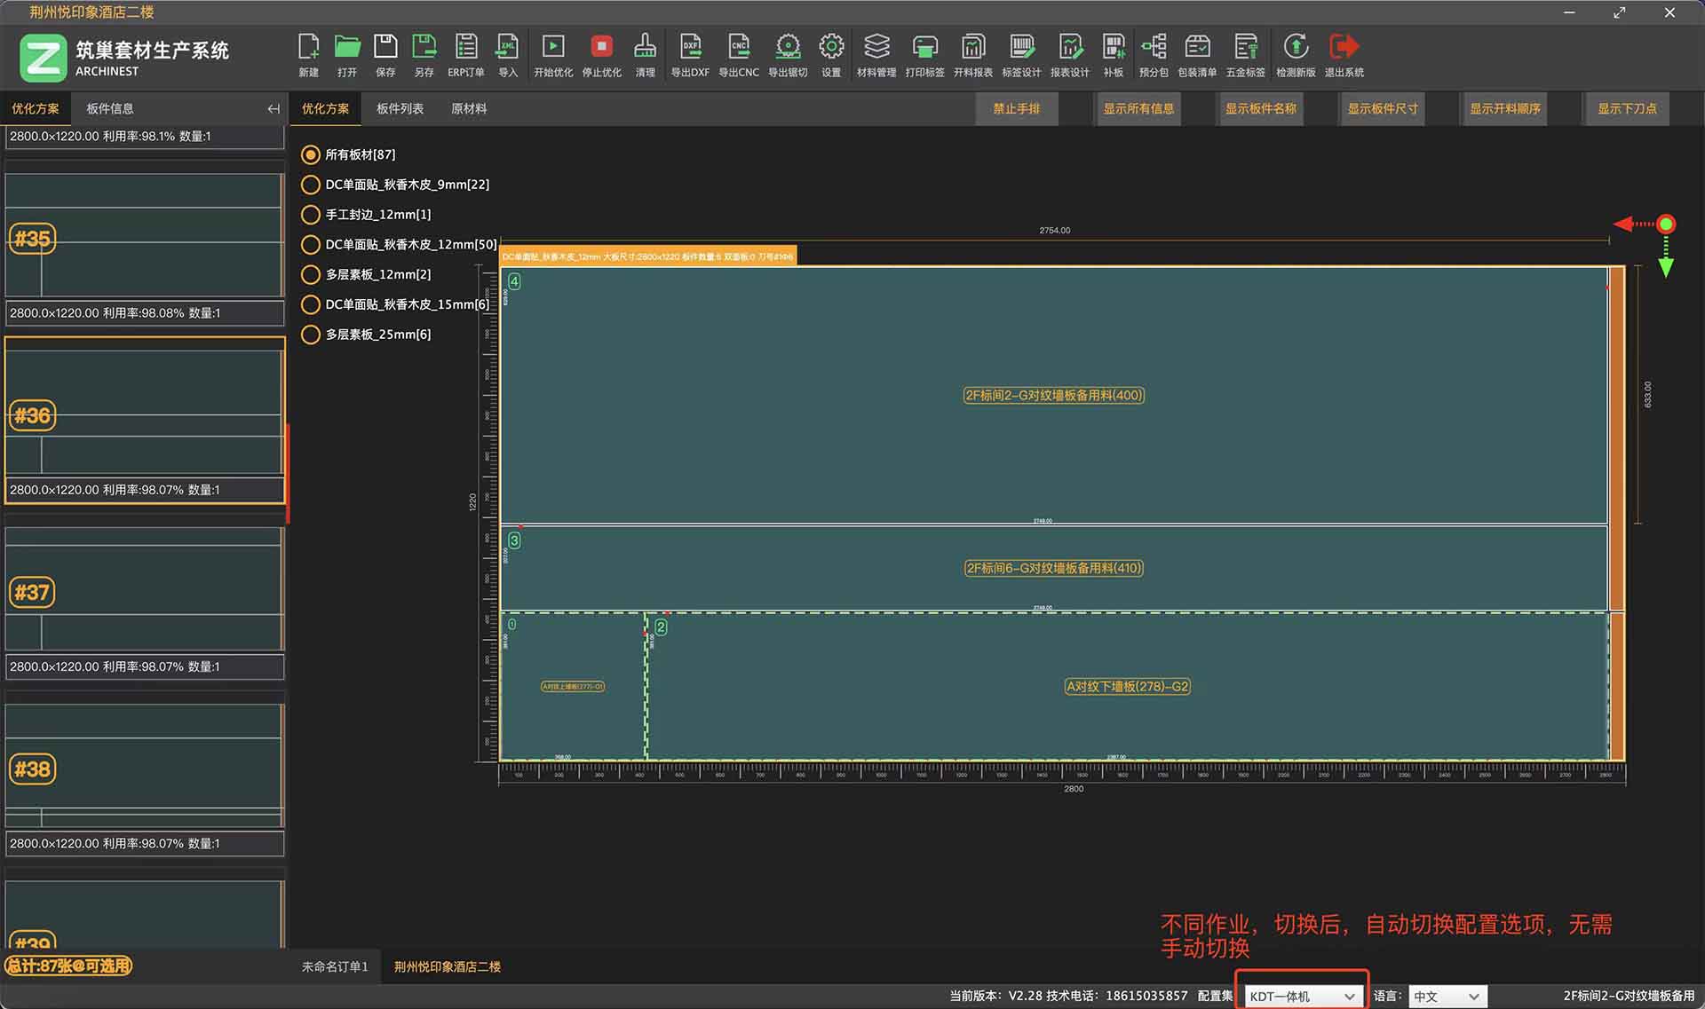Collapse the left panel with arrow icon
The image size is (1705, 1009).
coord(274,109)
